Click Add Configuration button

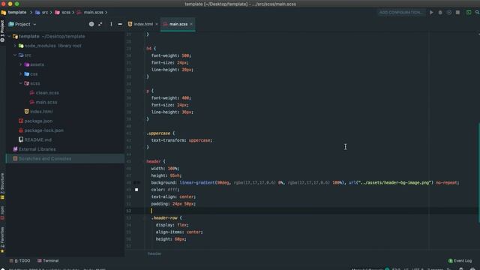tap(400, 13)
